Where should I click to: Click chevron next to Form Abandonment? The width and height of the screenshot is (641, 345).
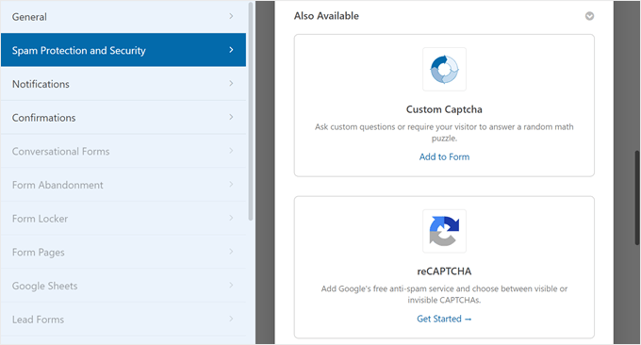(x=231, y=185)
